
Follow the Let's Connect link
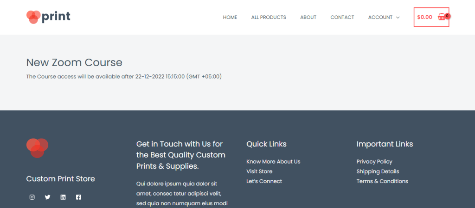click(x=264, y=181)
